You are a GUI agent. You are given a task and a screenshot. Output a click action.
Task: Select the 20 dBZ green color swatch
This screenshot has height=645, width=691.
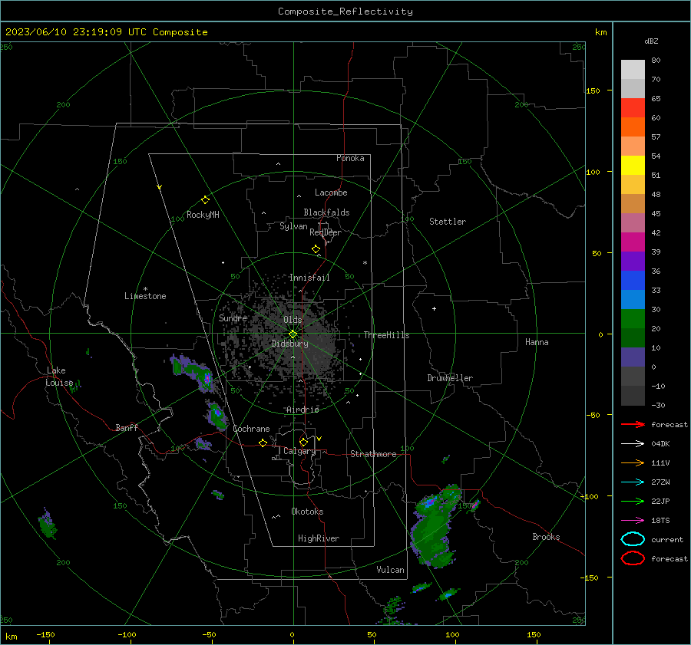click(633, 318)
